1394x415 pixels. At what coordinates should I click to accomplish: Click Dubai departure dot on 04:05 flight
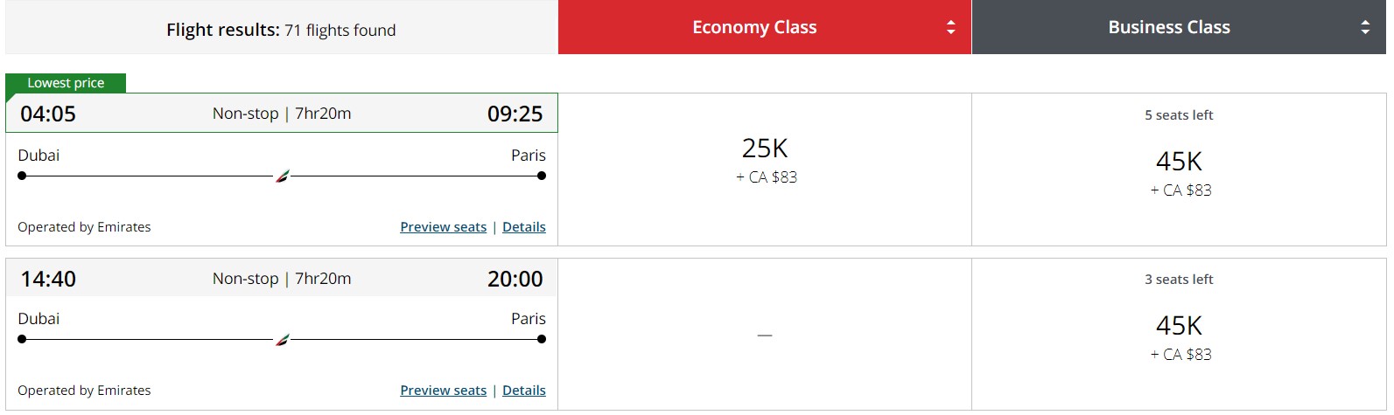pyautogui.click(x=22, y=176)
